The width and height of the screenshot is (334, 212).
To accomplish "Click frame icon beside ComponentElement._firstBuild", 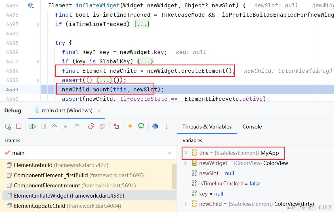I will [x=9, y=175].
